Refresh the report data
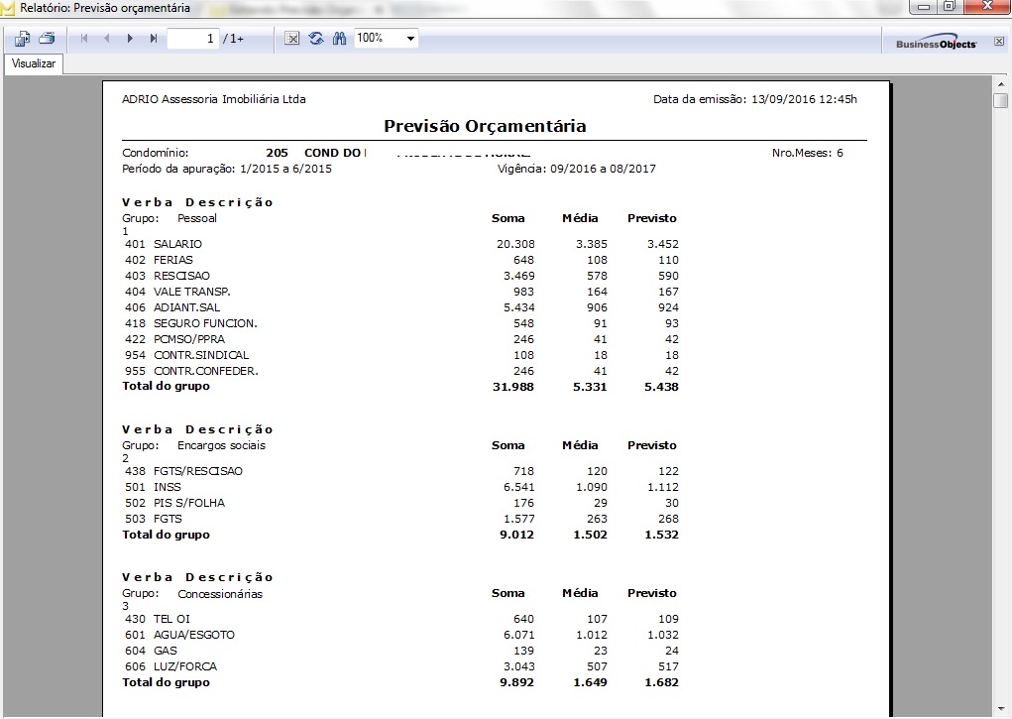This screenshot has width=1012, height=719. [x=316, y=39]
